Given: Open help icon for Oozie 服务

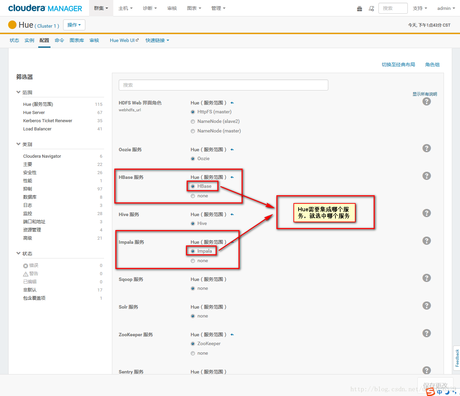Looking at the screenshot, I should pyautogui.click(x=427, y=148).
